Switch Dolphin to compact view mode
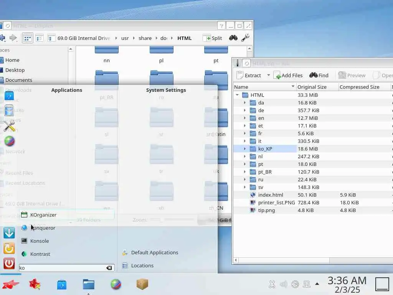Screen dimensions: 393x295 tap(40, 38)
